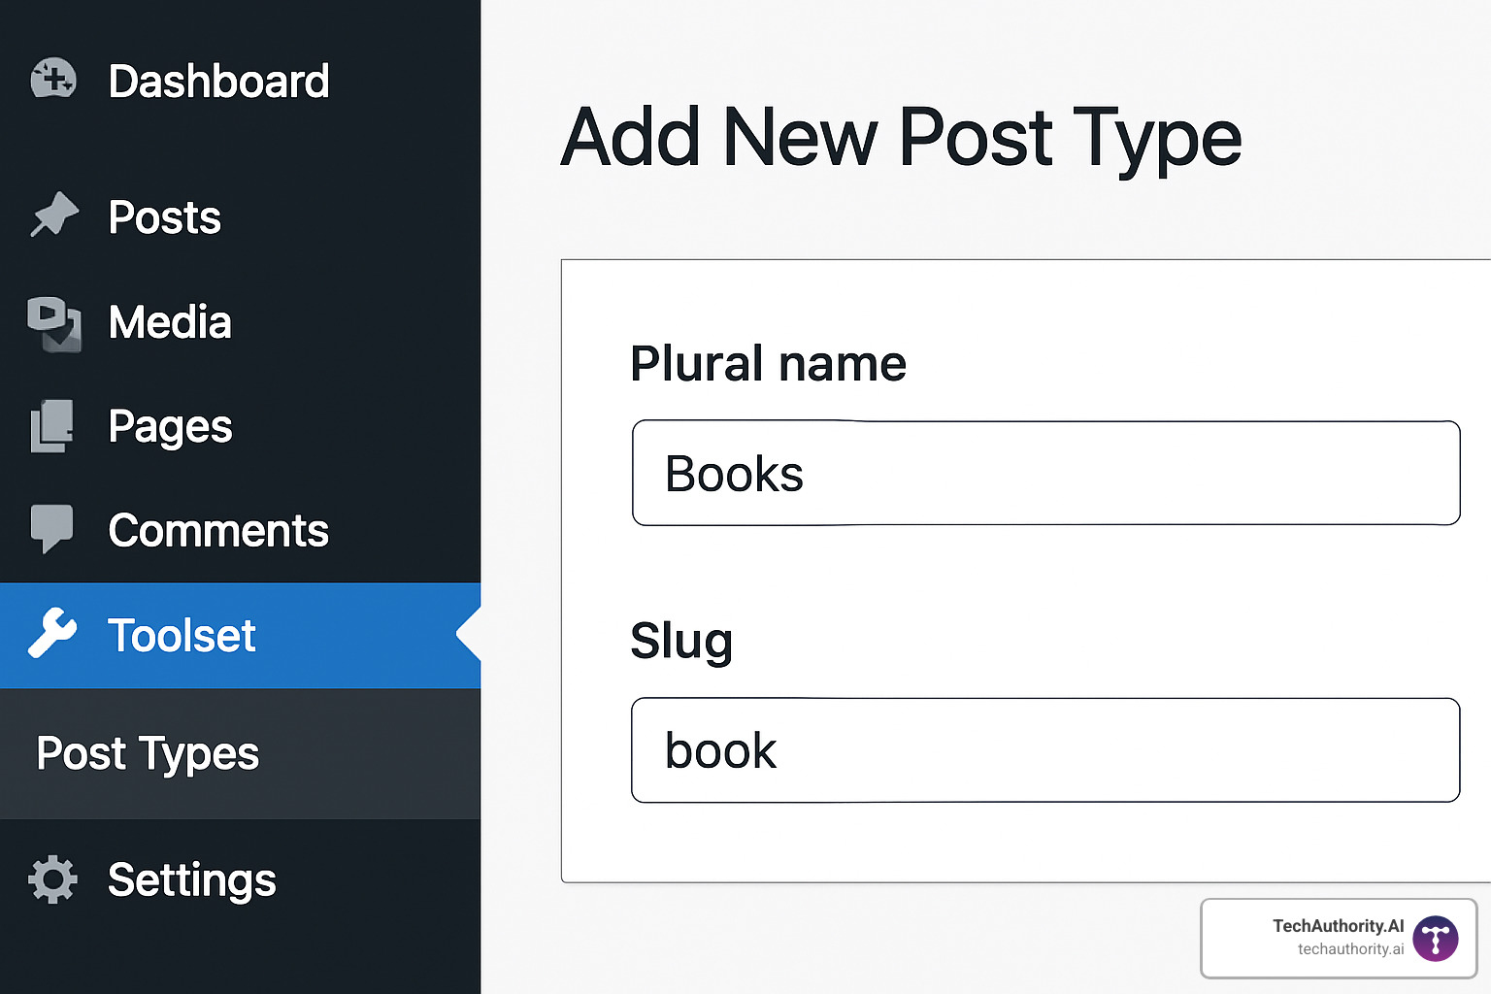Viewport: 1491px width, 994px height.
Task: Navigate to the Pages menu
Action: tap(171, 425)
